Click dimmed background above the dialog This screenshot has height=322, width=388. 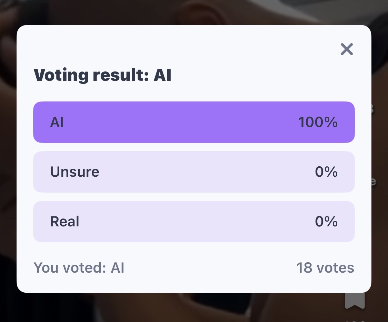[x=193, y=12]
